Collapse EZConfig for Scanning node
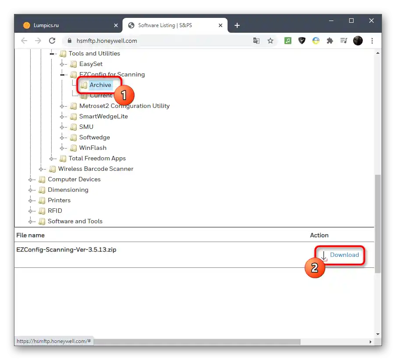Viewport: 396px width, 360px height. [x=62, y=75]
